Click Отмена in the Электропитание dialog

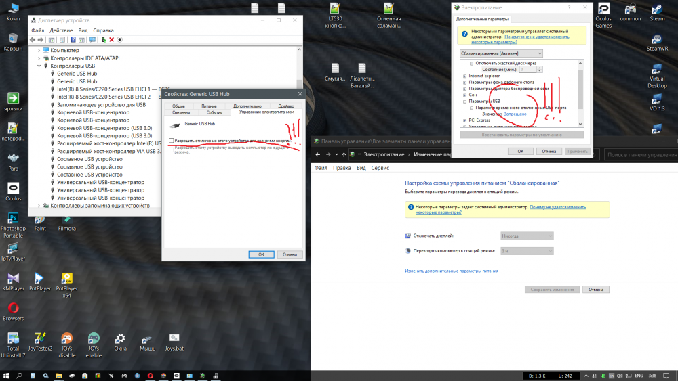pyautogui.click(x=549, y=151)
